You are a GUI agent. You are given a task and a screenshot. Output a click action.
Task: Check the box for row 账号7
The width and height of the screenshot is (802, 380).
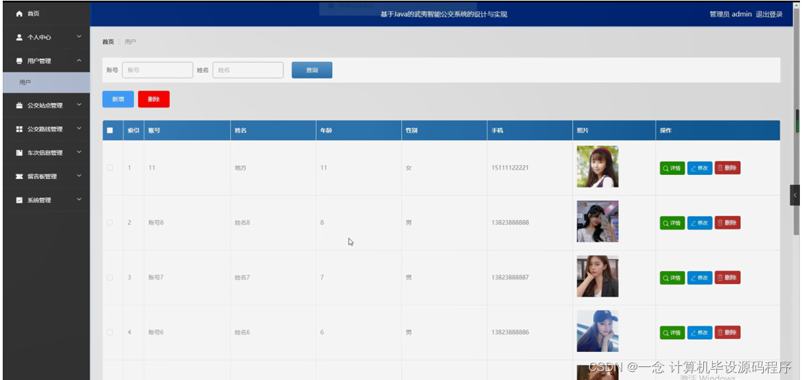[110, 277]
